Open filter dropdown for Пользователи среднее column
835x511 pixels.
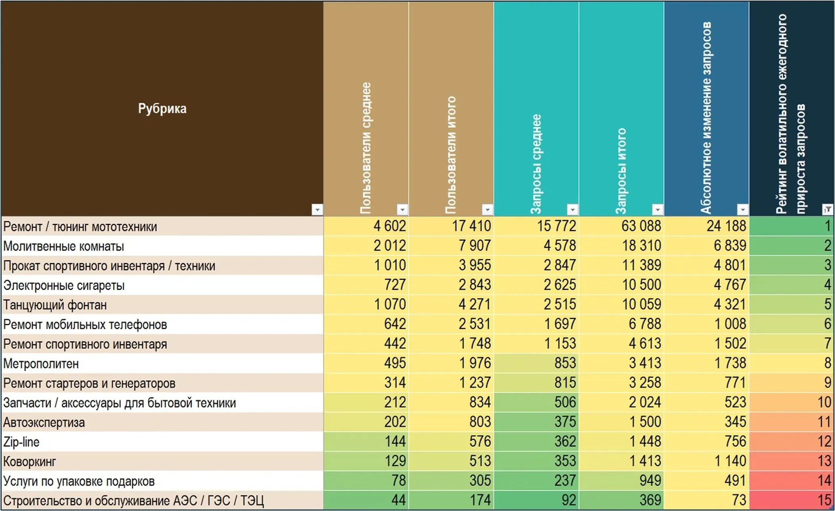[402, 209]
